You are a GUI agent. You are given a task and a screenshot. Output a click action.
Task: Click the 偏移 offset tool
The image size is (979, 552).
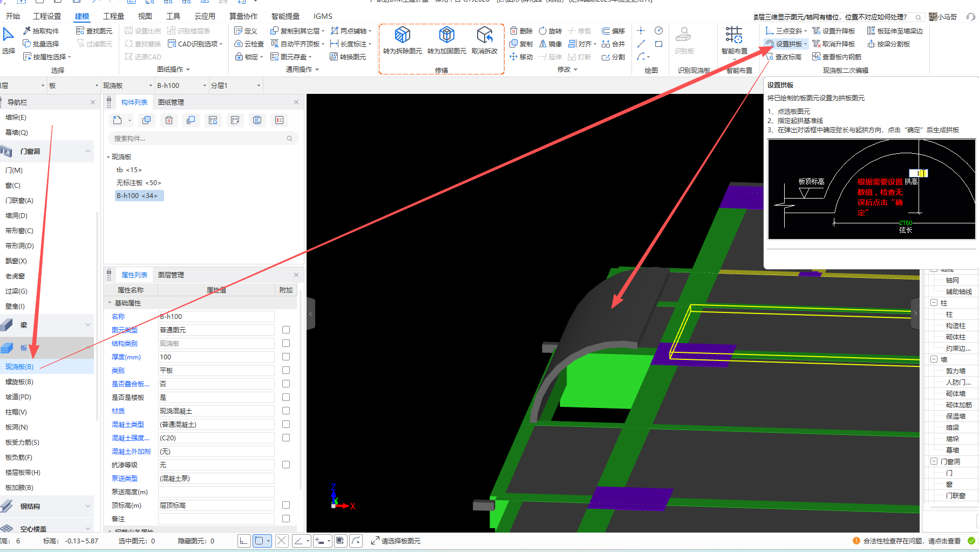point(614,31)
